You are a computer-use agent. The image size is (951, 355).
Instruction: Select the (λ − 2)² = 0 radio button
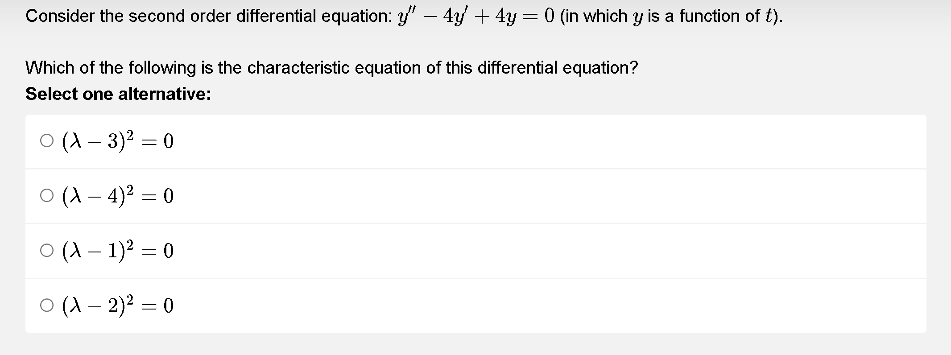click(x=46, y=306)
